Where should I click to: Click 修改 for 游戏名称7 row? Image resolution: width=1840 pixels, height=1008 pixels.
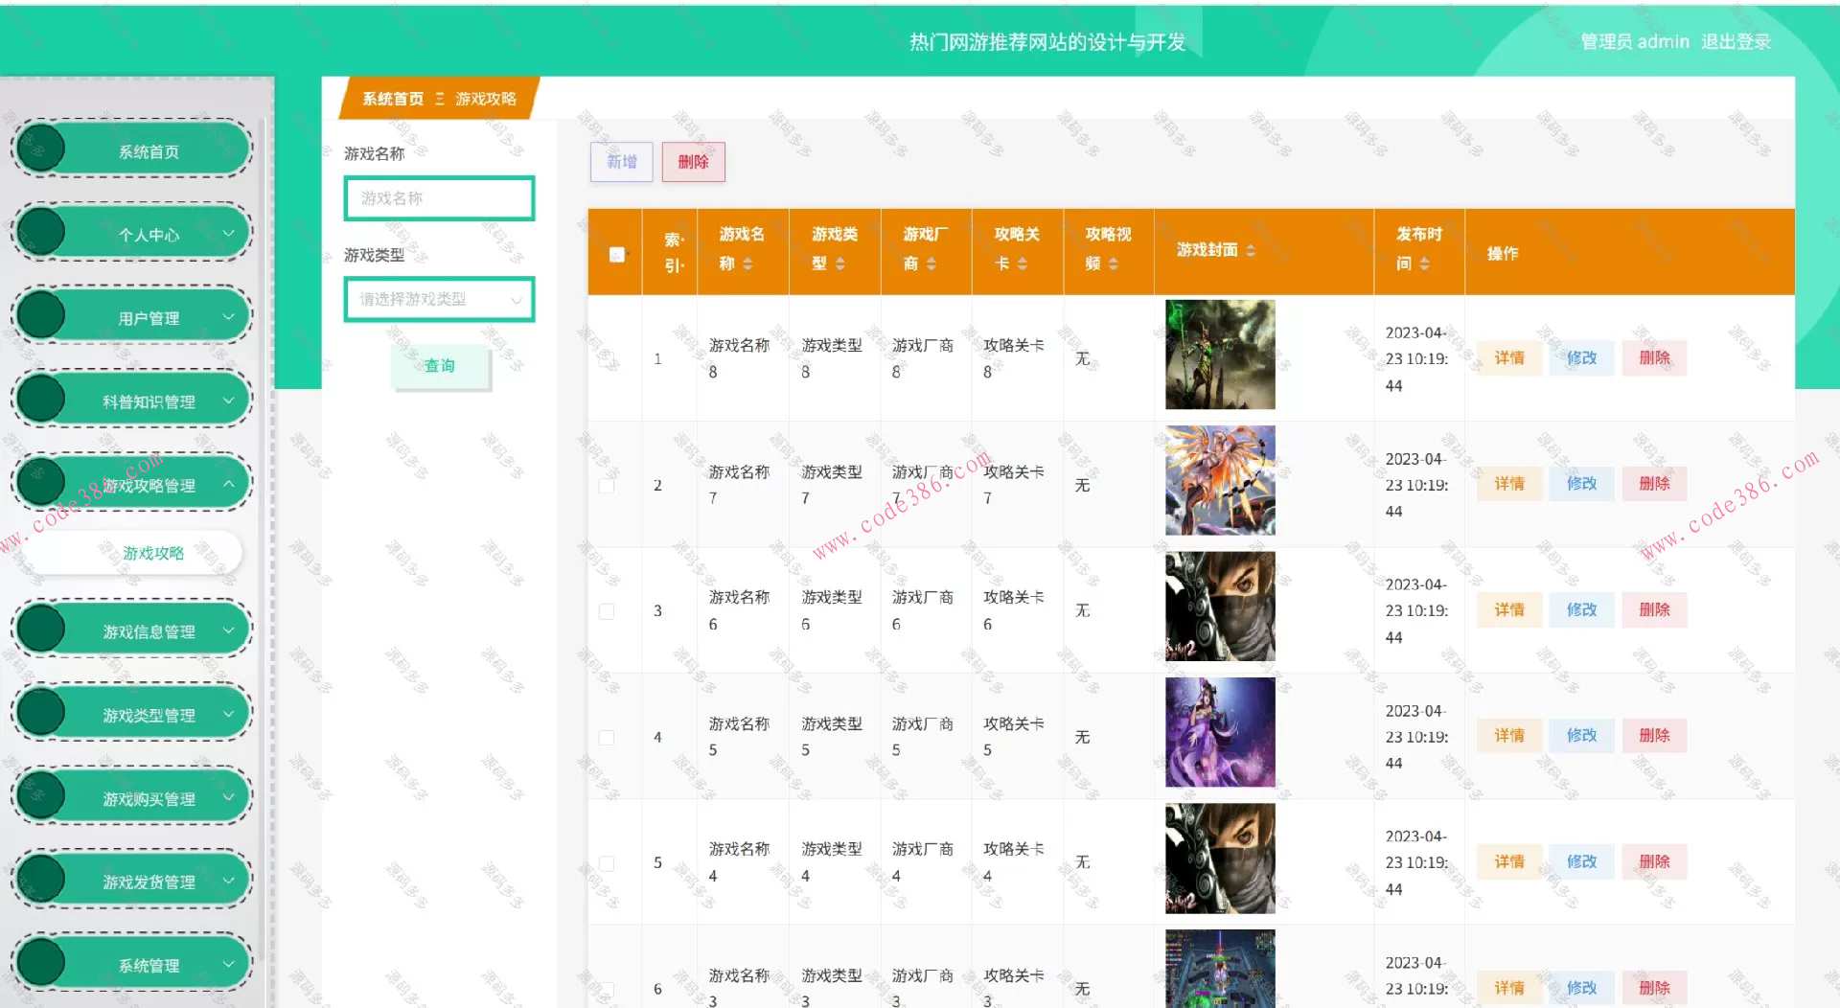[x=1581, y=484]
